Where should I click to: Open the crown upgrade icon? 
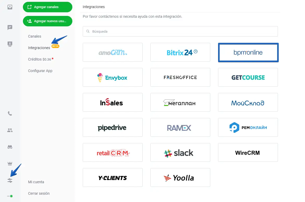pyautogui.click(x=10, y=164)
